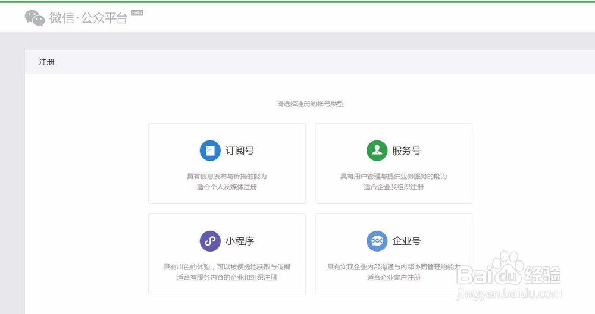The width and height of the screenshot is (595, 314).
Task: Click the prompt 请选择注册的帐号类型
Action: click(310, 104)
